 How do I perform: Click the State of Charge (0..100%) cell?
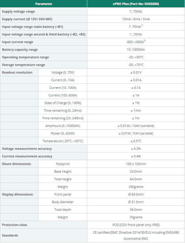coord(63,103)
